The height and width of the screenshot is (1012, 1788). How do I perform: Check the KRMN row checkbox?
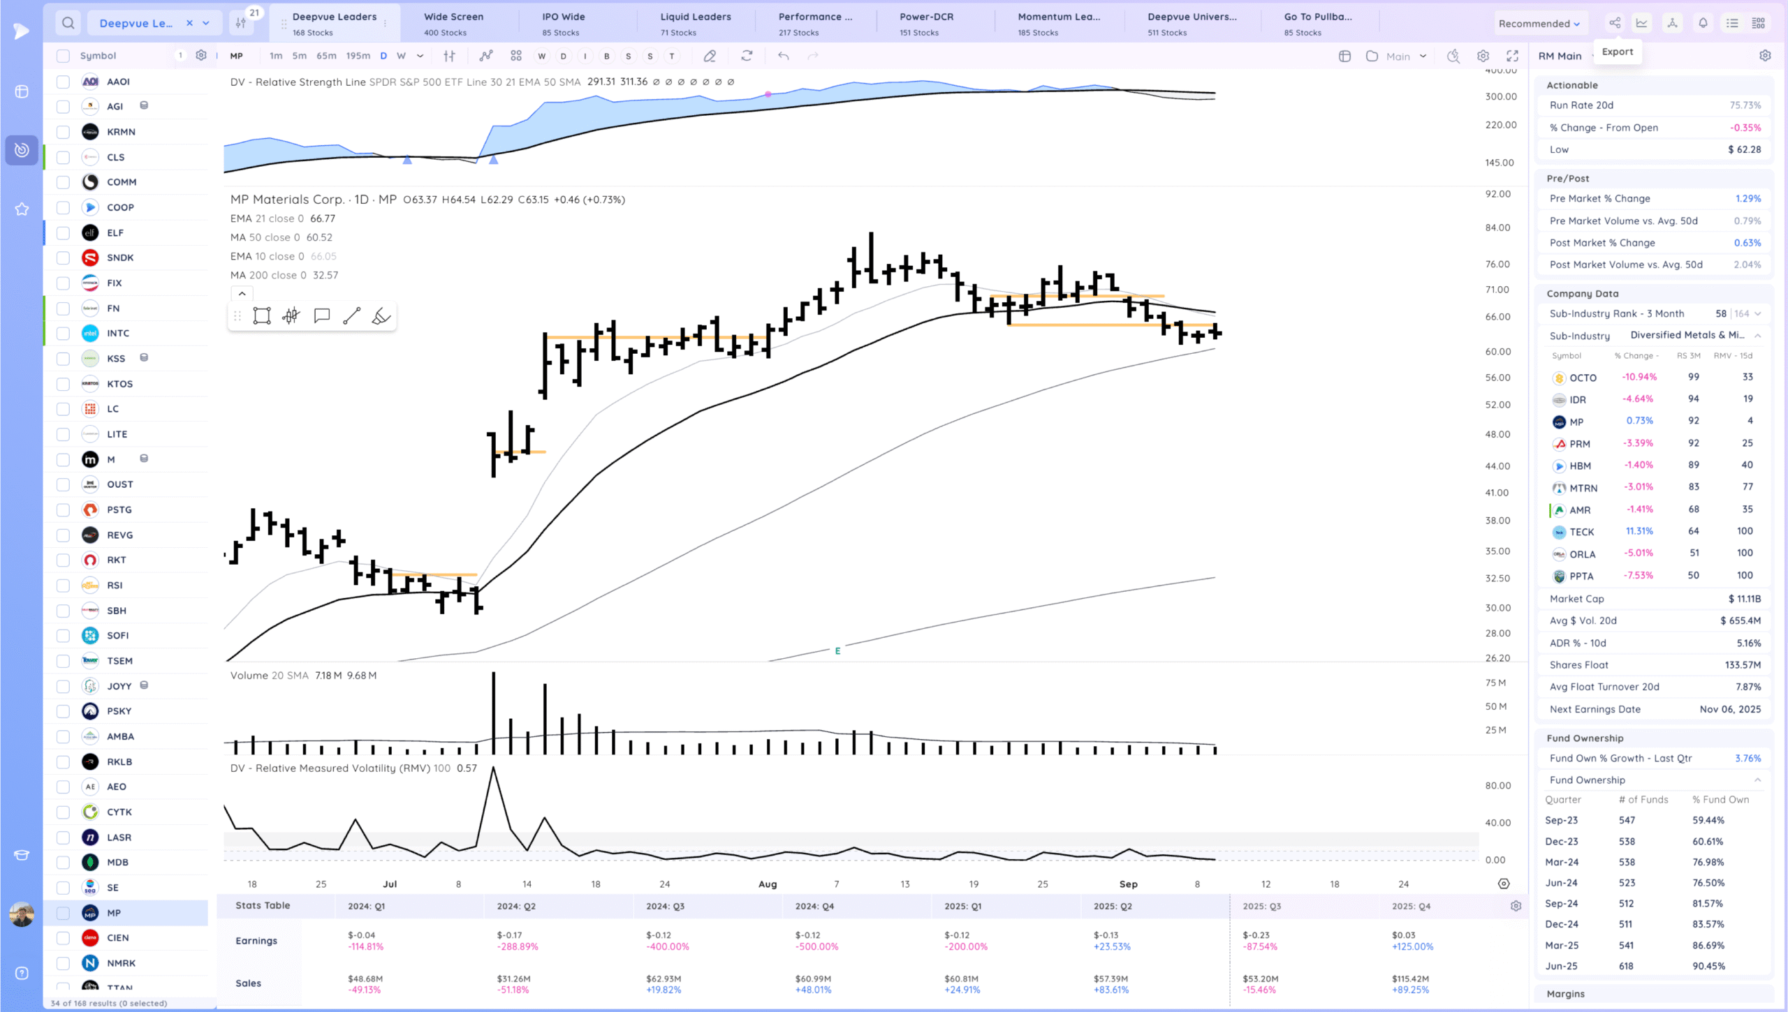pyautogui.click(x=63, y=132)
